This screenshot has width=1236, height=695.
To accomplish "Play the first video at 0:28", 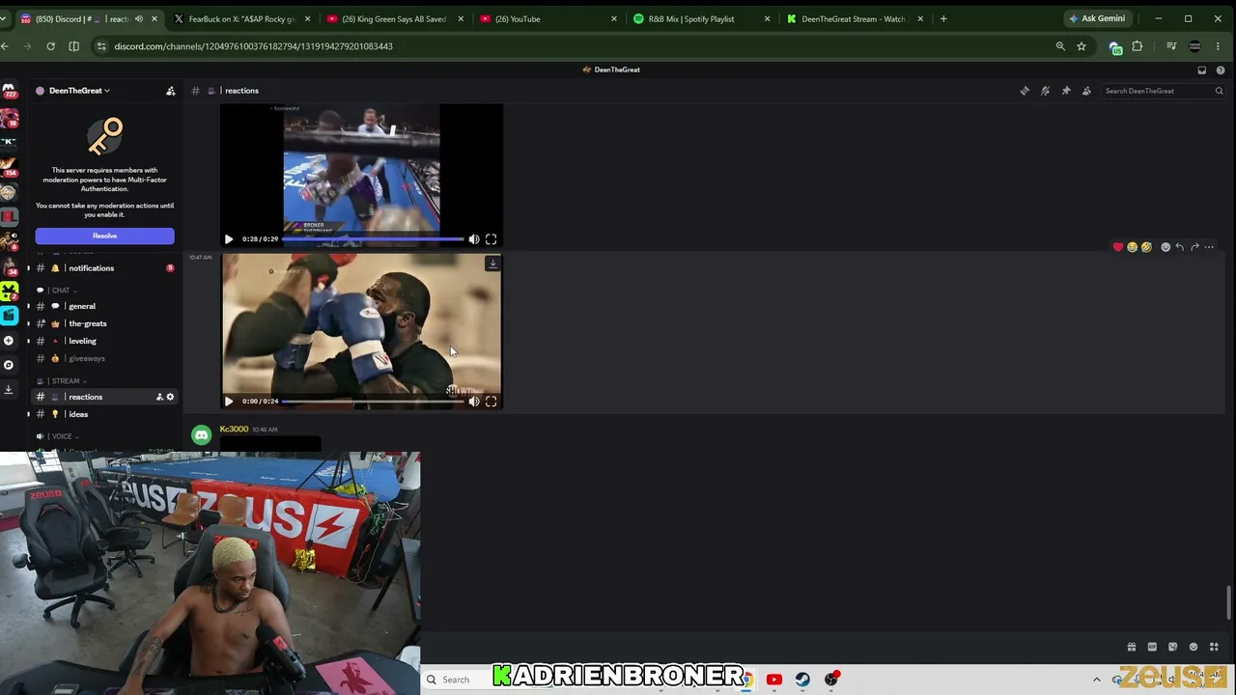I will 229,239.
